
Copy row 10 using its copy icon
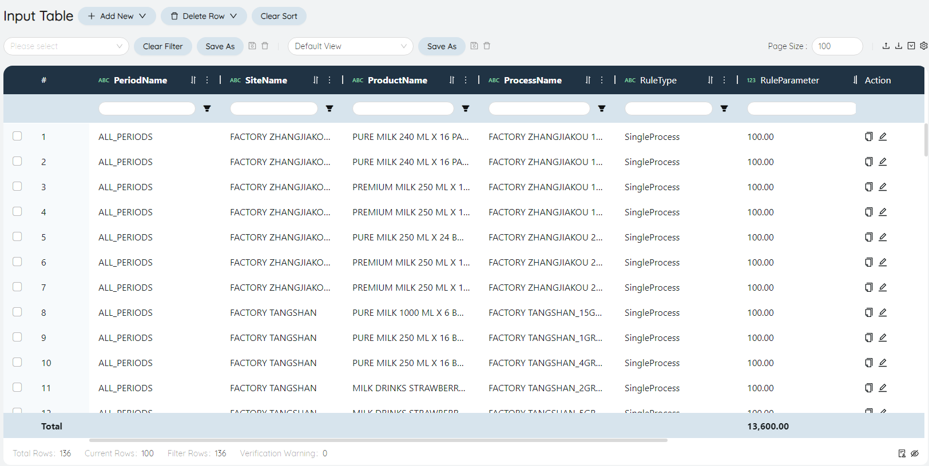(x=868, y=363)
